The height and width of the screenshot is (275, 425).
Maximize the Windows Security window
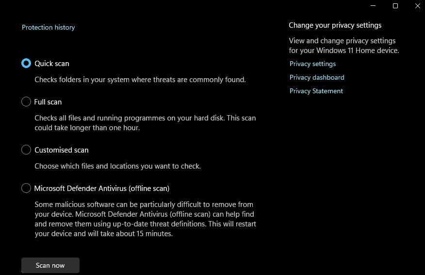click(x=395, y=6)
